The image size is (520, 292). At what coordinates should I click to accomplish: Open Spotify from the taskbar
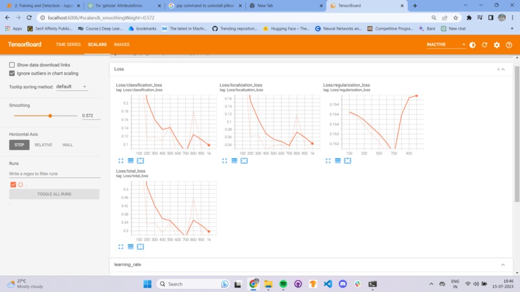tap(283, 284)
